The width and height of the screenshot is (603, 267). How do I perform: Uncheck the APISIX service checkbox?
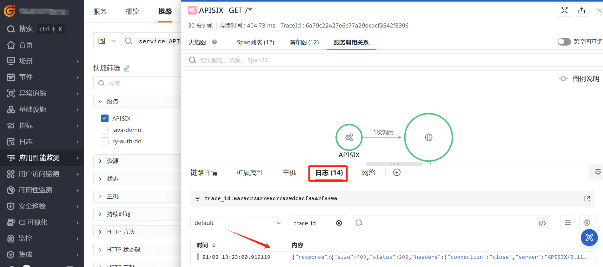(105, 118)
